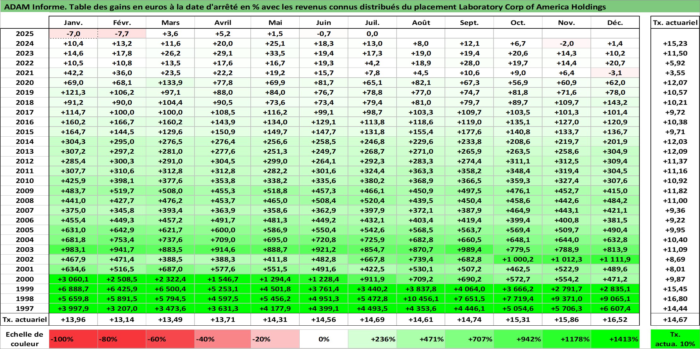700x349 pixels.
Task: Select the 1997 row label
Action: pyautogui.click(x=25, y=309)
